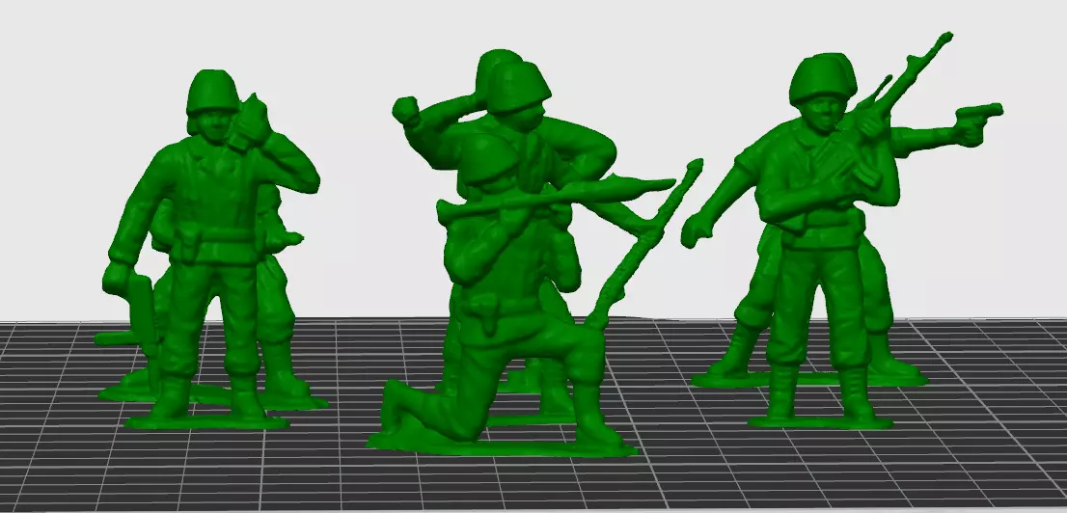The height and width of the screenshot is (513, 1067).
Task: Click the helmet of the radio soldier
Action: pos(213,91)
